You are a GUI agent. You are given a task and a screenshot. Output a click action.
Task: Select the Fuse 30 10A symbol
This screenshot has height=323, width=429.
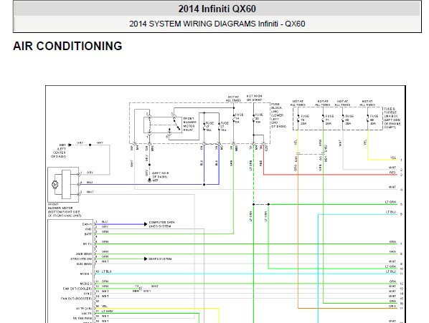coord(254,118)
